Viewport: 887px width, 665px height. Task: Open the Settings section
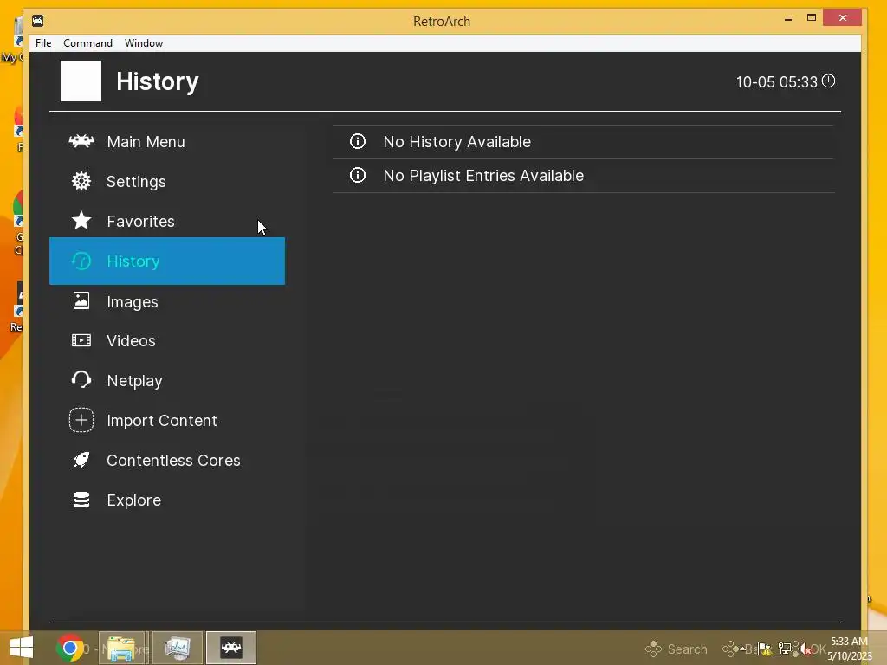[136, 182]
